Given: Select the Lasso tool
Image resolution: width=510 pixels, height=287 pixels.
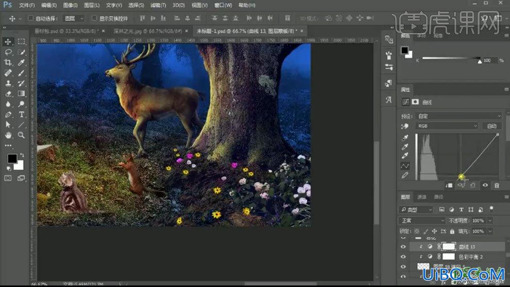Looking at the screenshot, I should click(8, 52).
